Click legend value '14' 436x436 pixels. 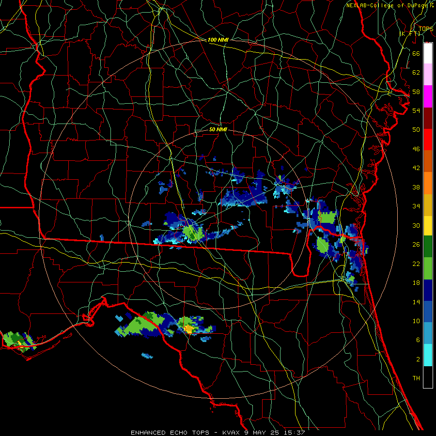(x=416, y=302)
